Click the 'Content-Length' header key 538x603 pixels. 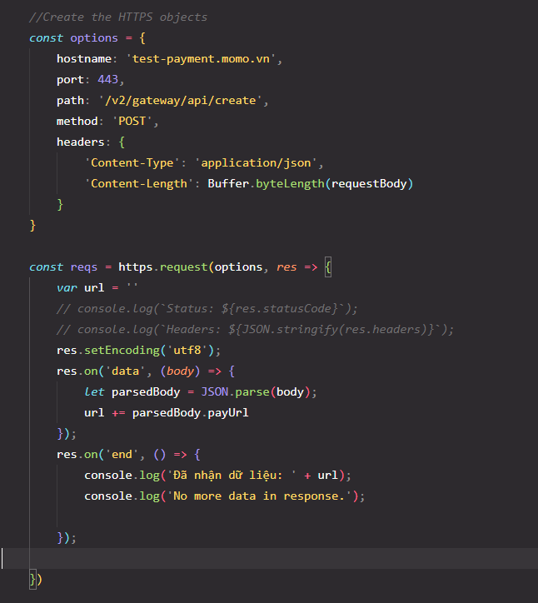pos(139,183)
